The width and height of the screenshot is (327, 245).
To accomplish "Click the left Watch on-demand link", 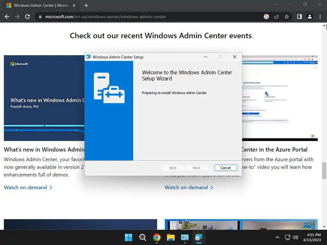I will point(28,188).
